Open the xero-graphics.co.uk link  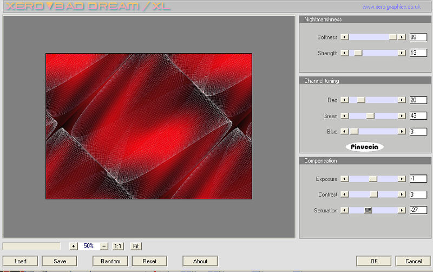point(391,7)
